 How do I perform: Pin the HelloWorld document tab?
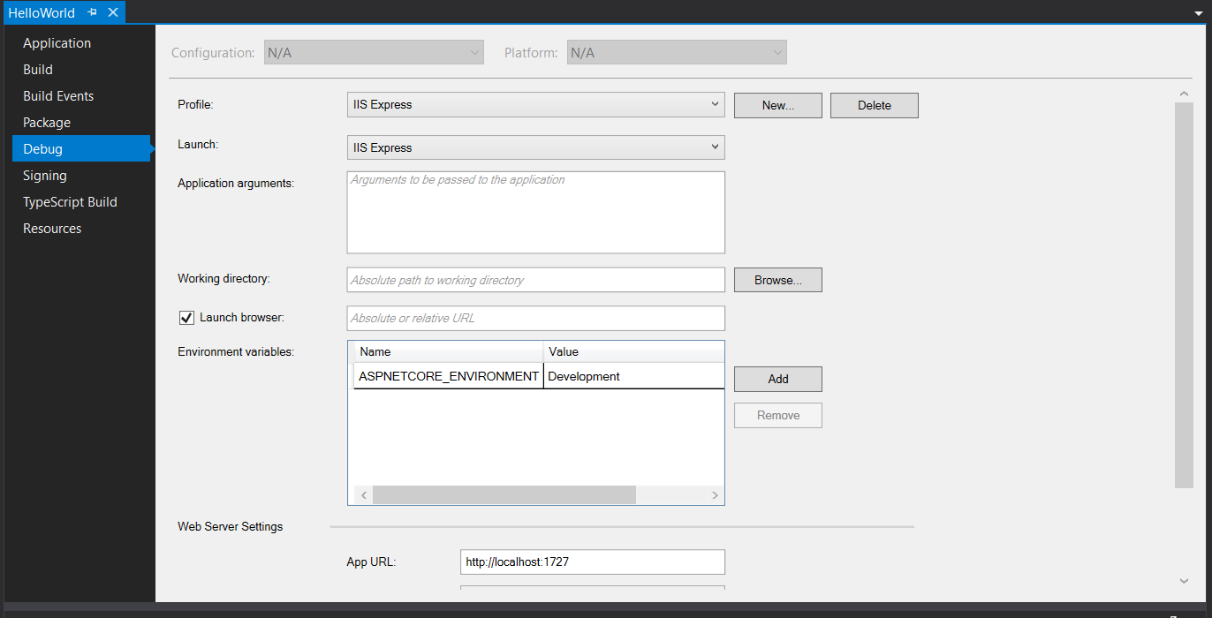92,13
